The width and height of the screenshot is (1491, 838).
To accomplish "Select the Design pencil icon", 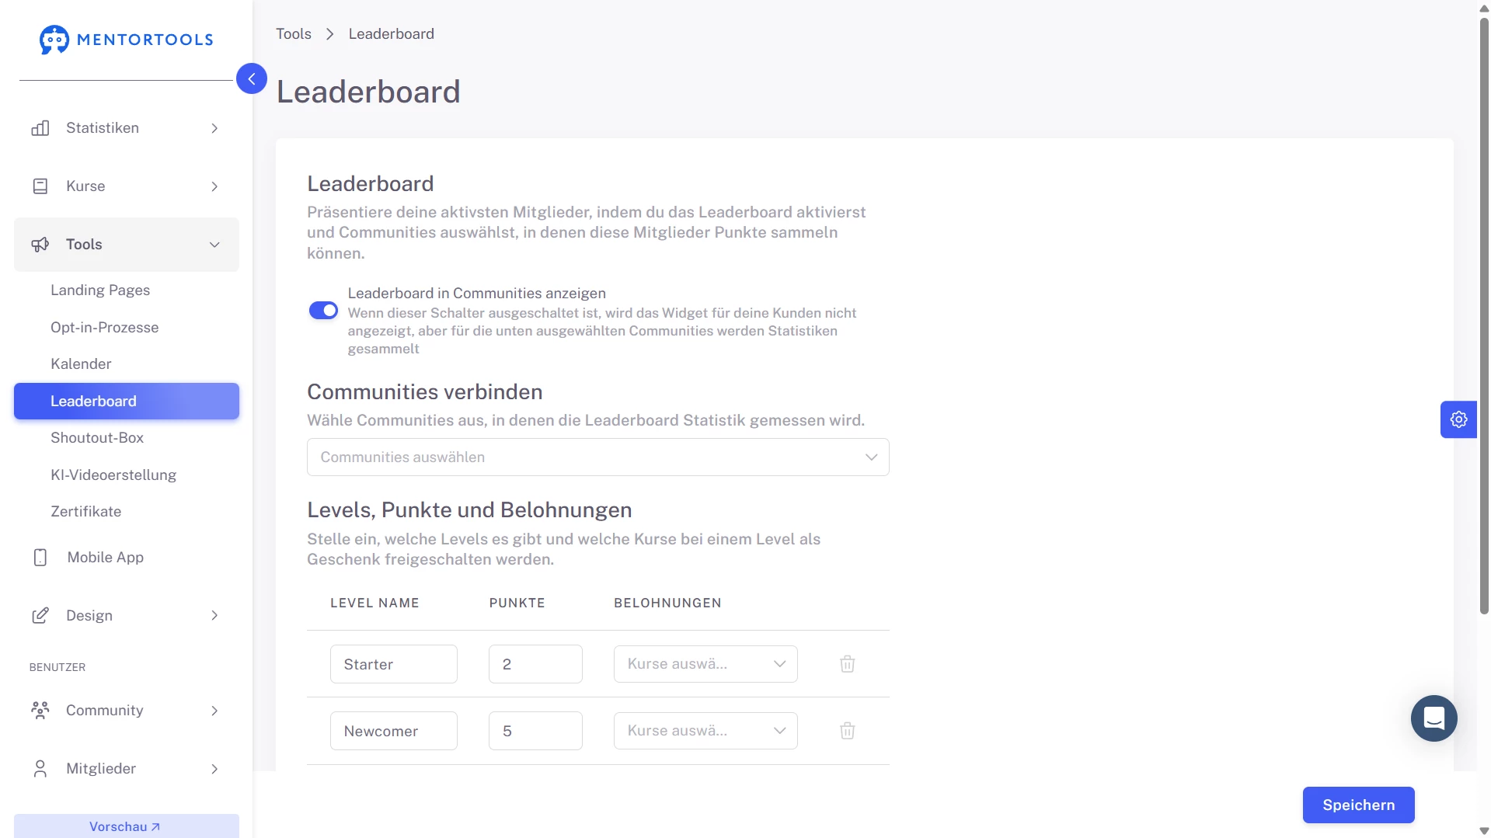I will (40, 615).
